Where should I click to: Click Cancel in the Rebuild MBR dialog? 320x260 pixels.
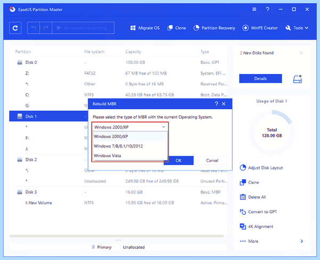pyautogui.click(x=212, y=160)
